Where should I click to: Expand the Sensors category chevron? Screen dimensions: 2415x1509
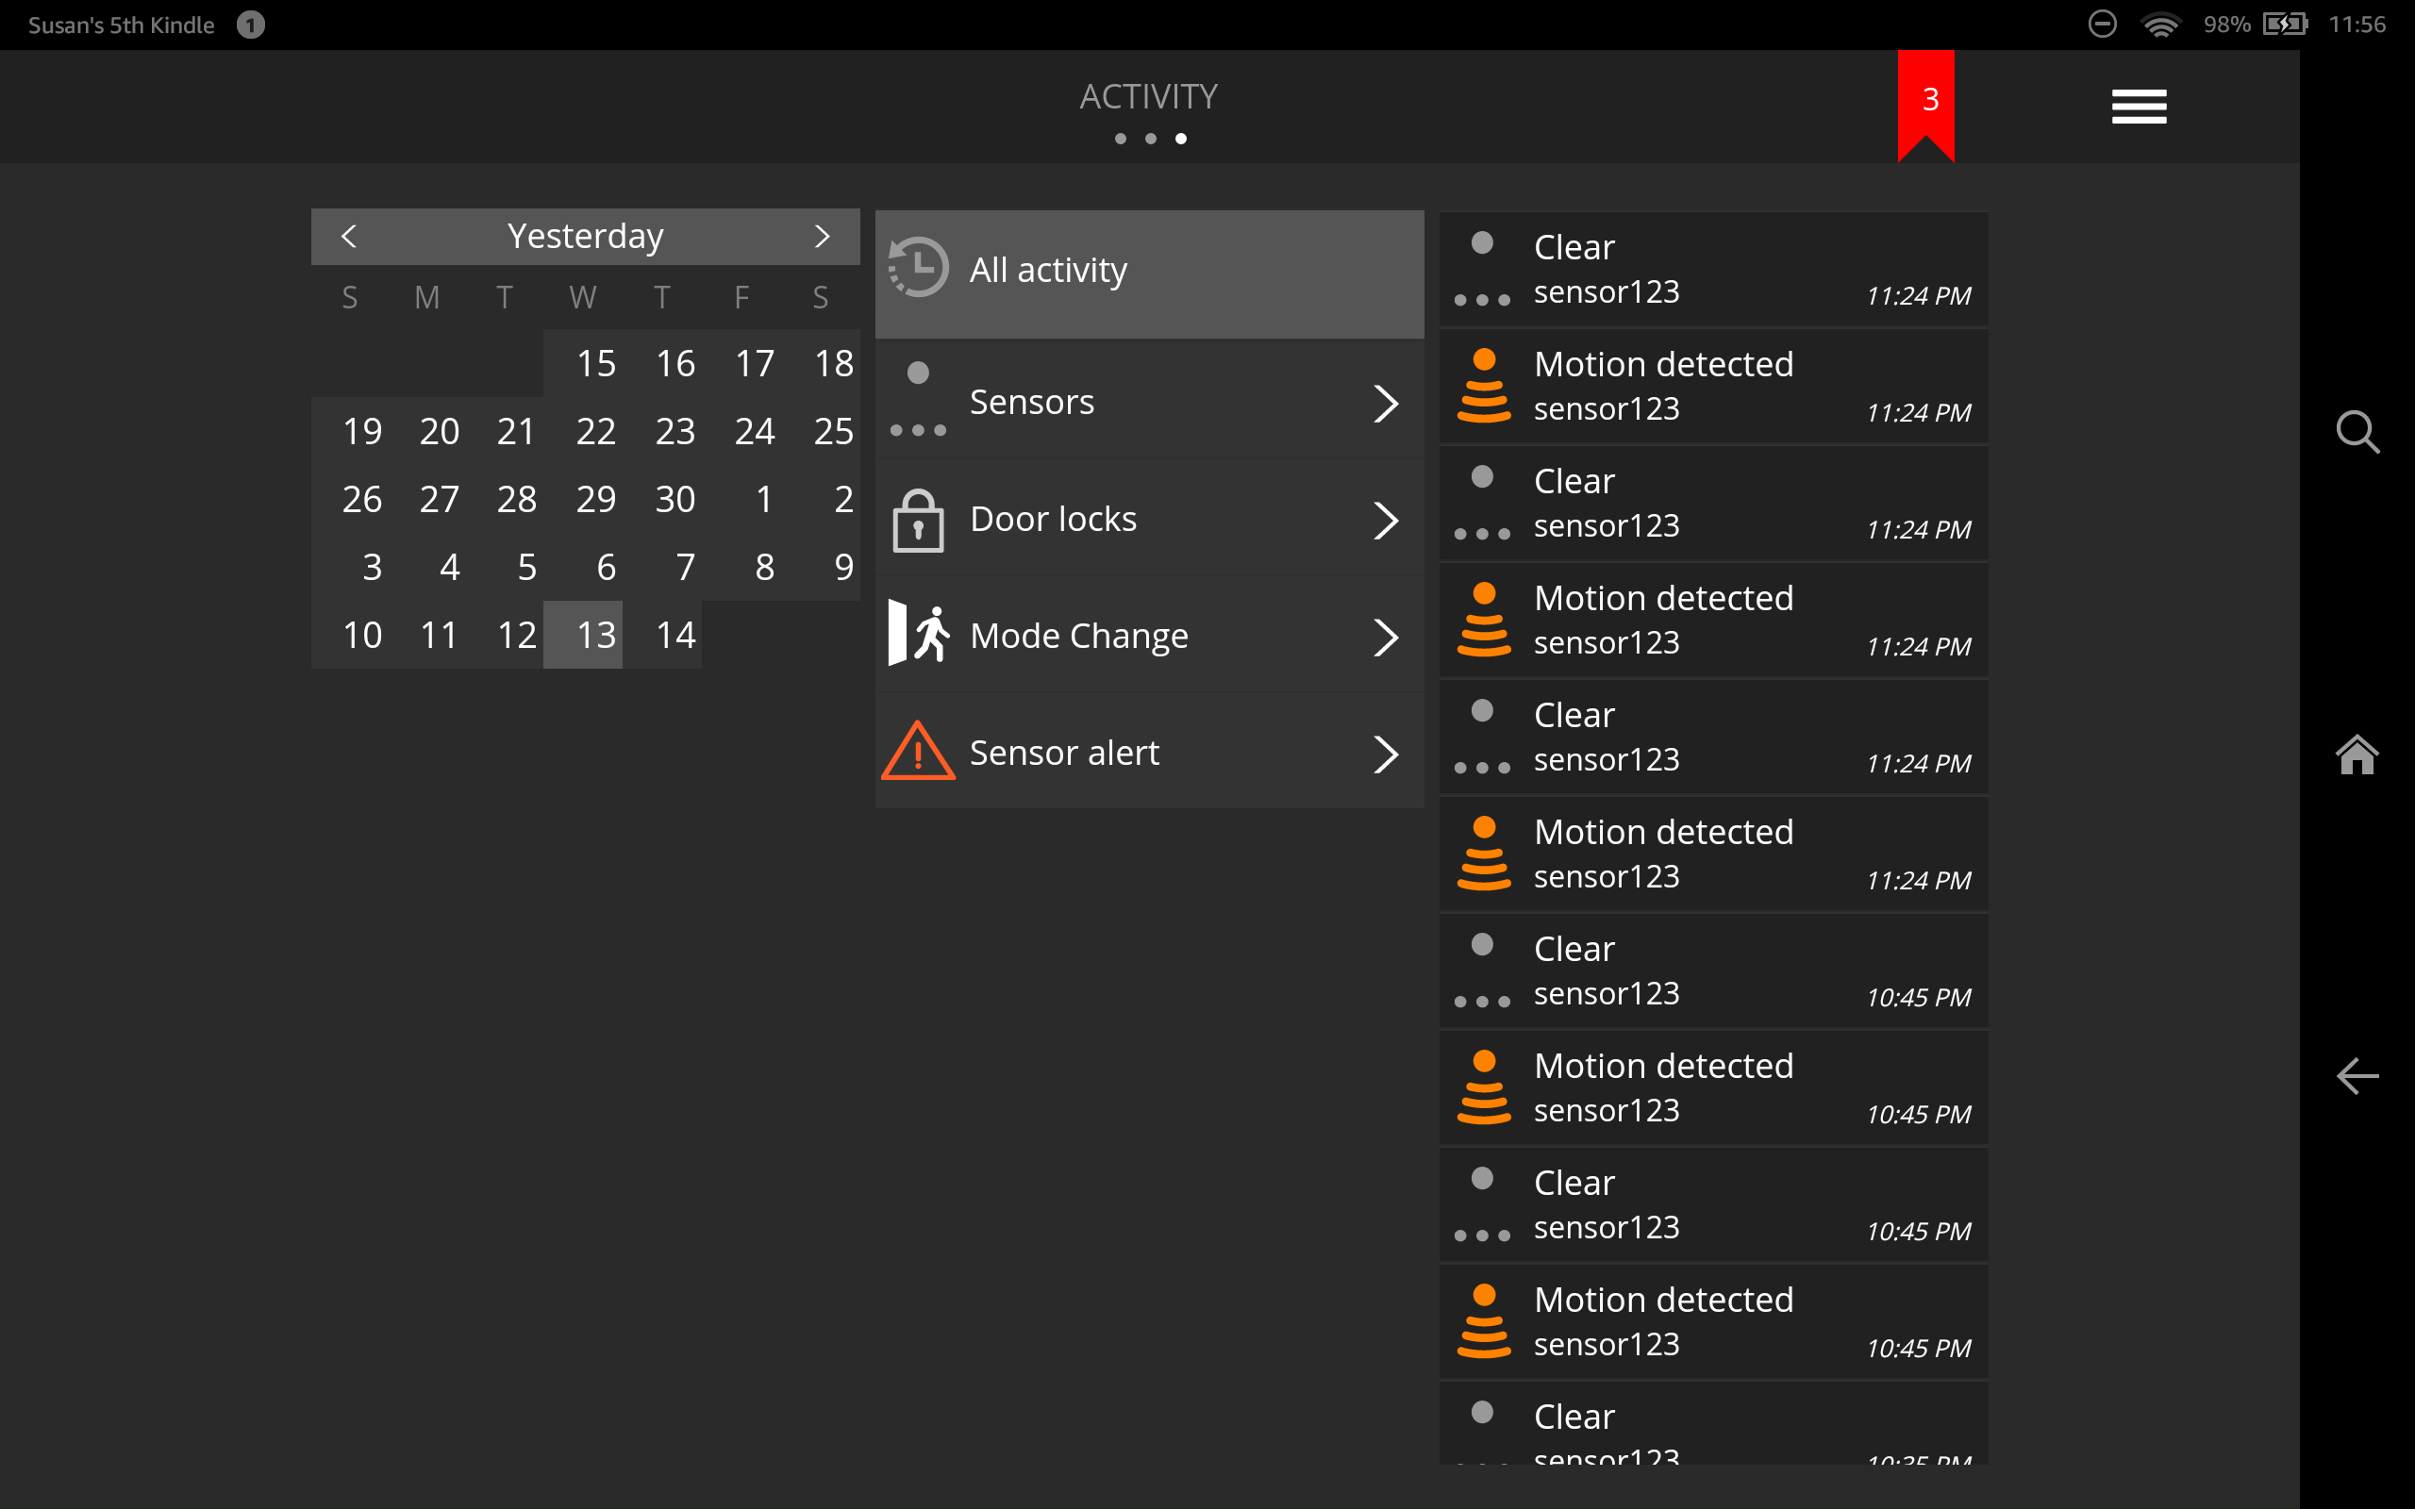(1385, 404)
